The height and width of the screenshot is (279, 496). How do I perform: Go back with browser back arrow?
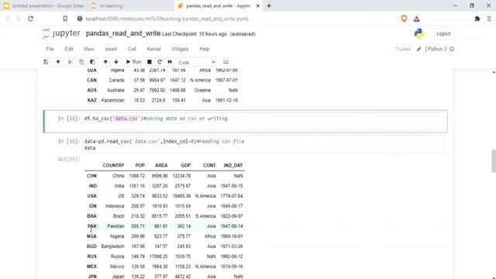7,19
